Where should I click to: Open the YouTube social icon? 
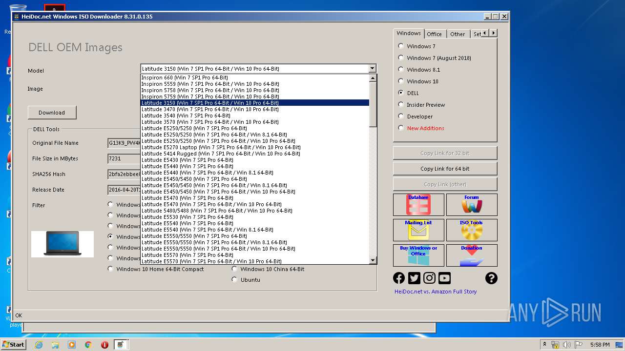444,278
